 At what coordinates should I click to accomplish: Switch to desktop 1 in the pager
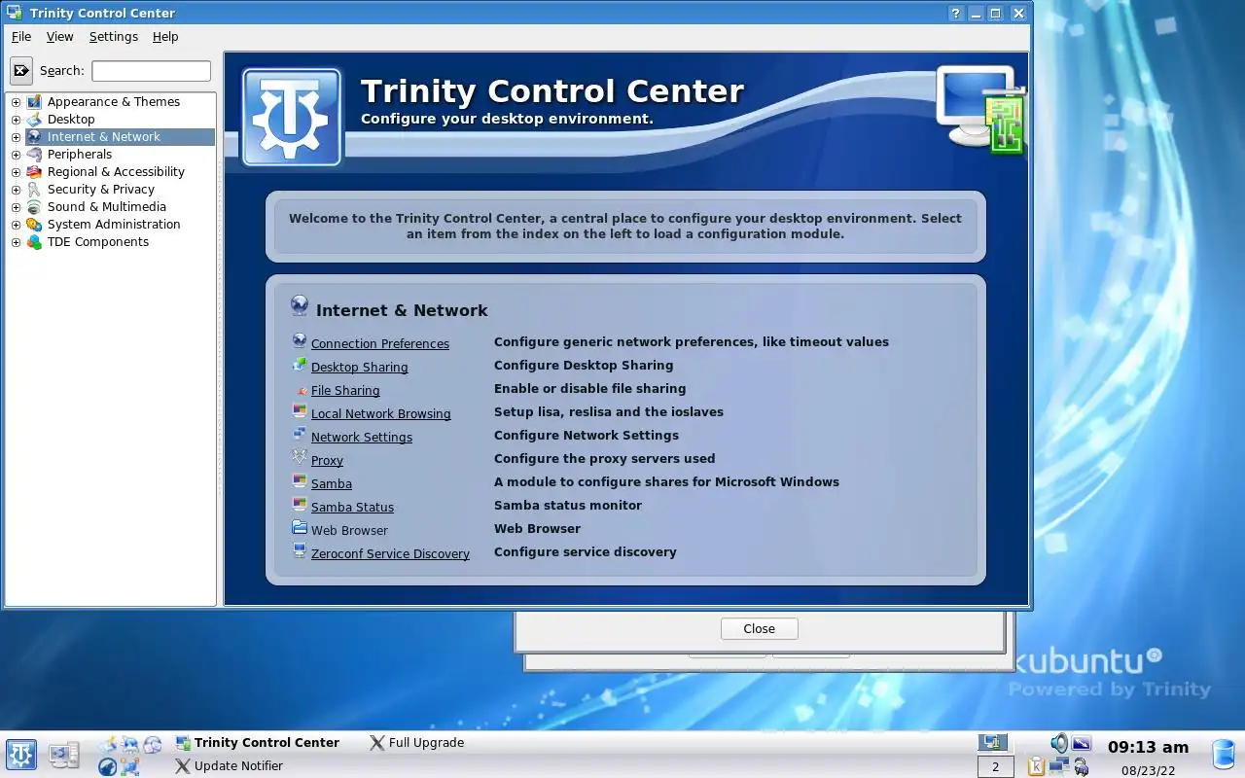click(995, 743)
